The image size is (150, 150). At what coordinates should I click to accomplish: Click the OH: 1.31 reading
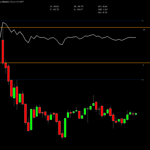(103, 10)
